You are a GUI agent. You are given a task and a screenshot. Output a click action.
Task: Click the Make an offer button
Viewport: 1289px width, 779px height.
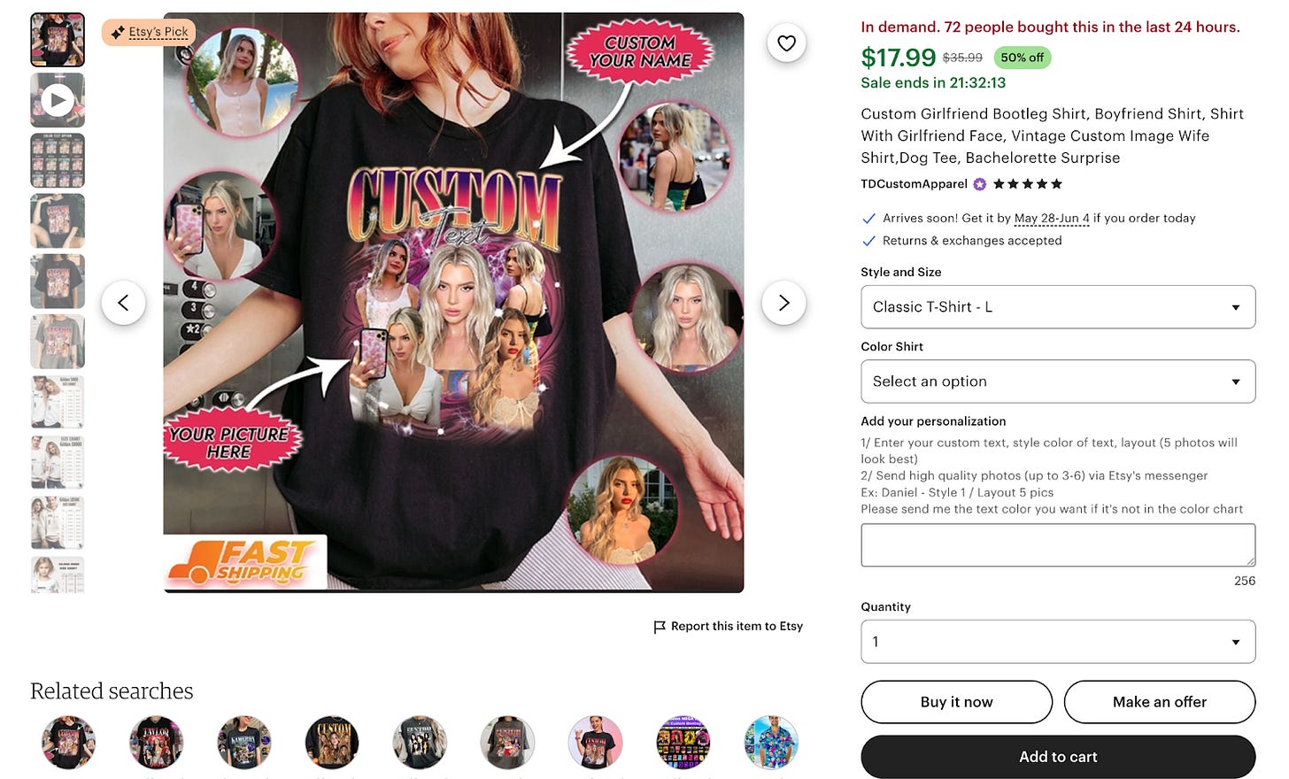click(1160, 702)
